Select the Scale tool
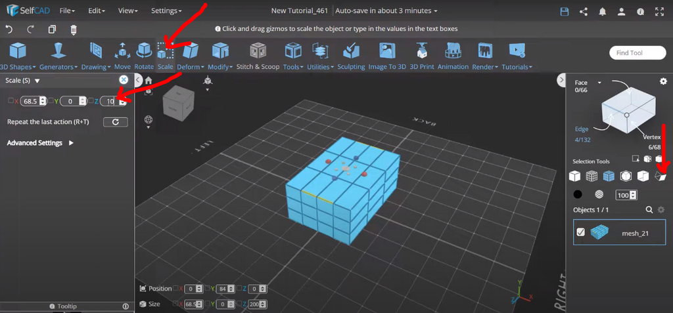Image resolution: width=673 pixels, height=313 pixels. [x=165, y=56]
